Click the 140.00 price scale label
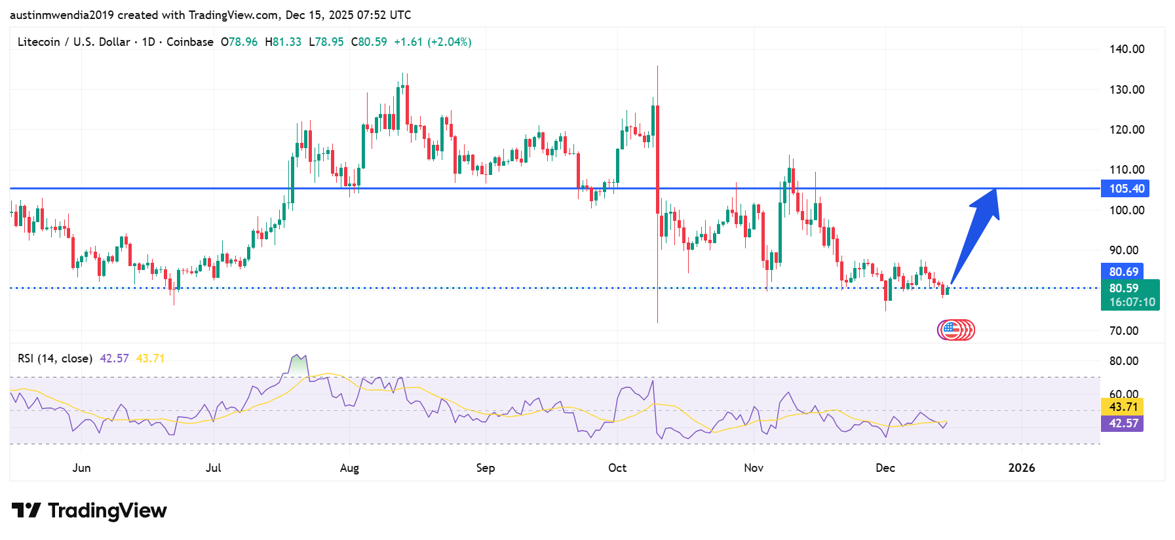This screenshot has width=1175, height=540. (1127, 49)
